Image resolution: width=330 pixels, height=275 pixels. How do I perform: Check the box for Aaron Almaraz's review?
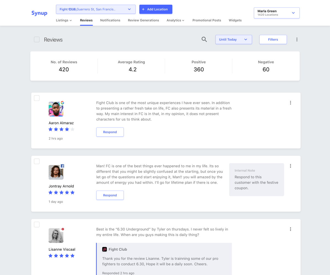point(37,98)
